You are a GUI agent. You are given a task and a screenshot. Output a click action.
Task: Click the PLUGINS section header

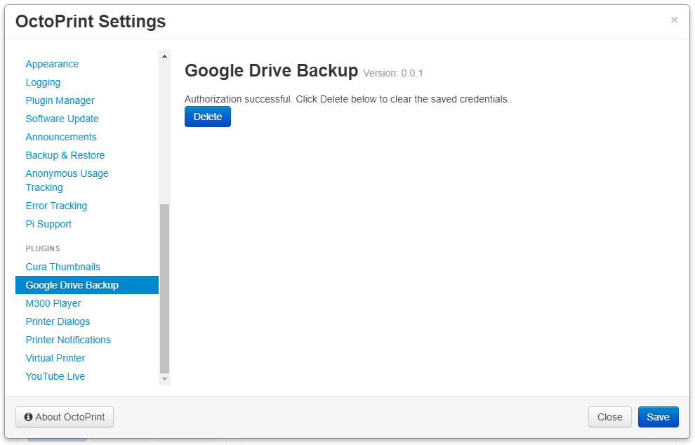point(43,248)
